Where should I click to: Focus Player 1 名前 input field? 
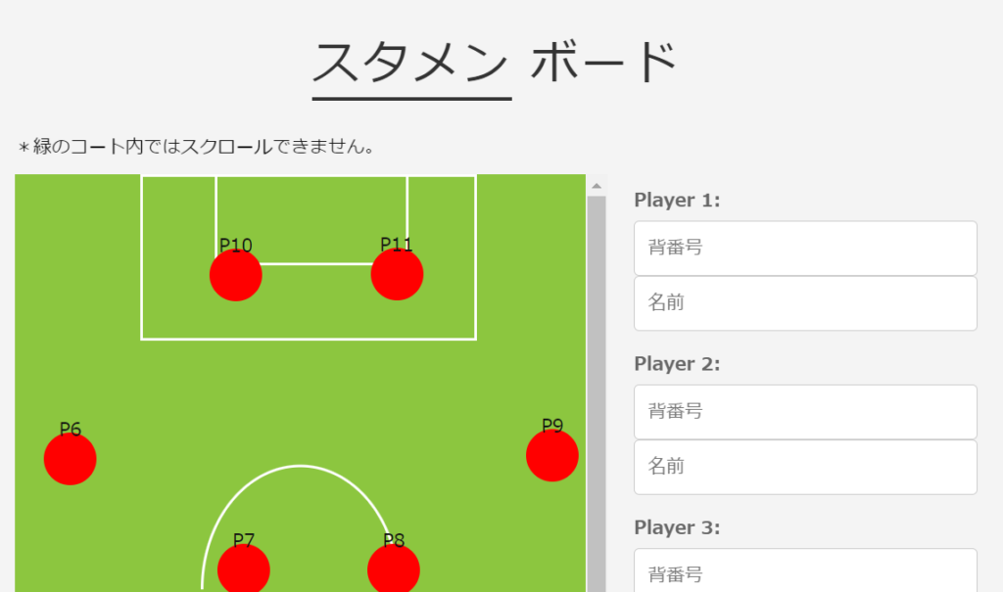pyautogui.click(x=805, y=303)
